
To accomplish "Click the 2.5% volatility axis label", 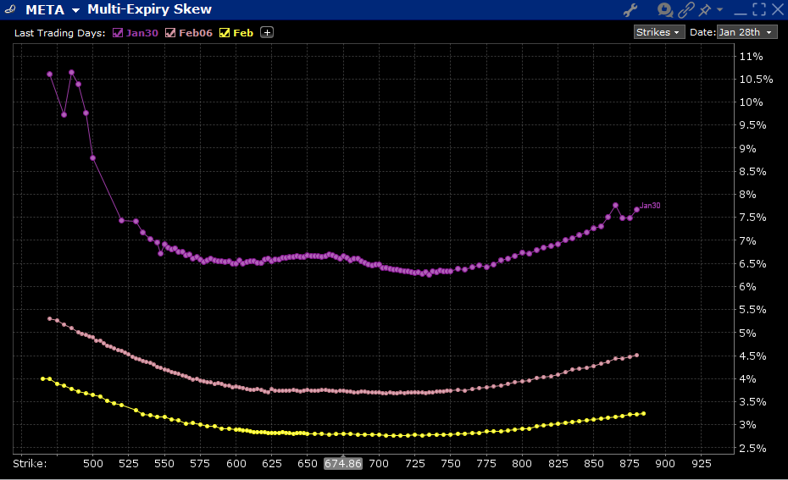I will click(752, 448).
